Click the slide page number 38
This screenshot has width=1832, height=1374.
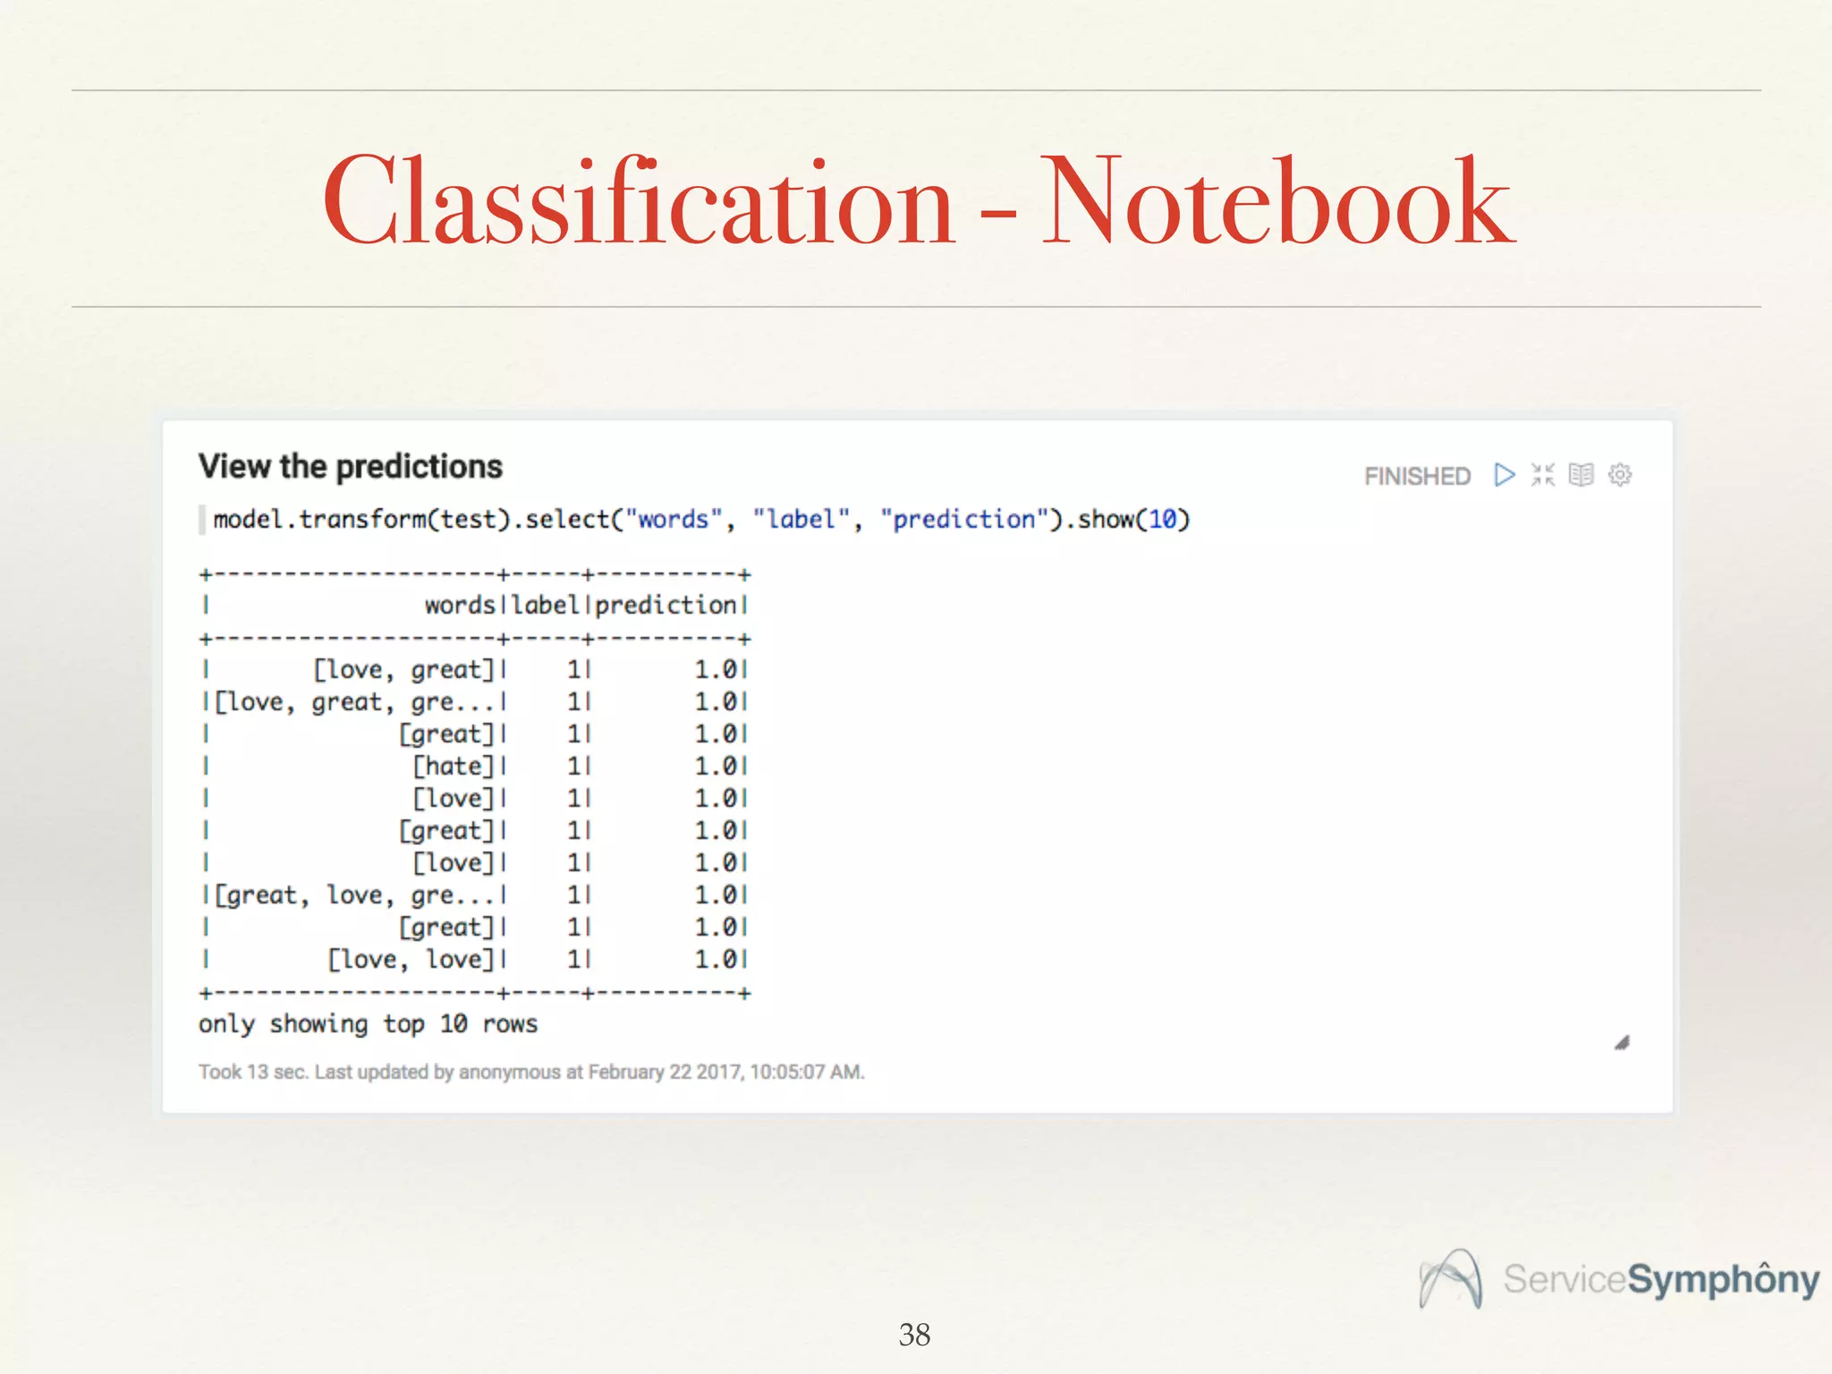(914, 1335)
